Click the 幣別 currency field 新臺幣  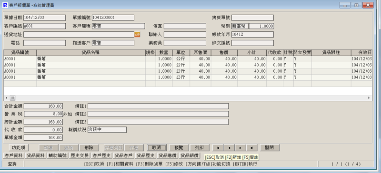[x=240, y=26]
